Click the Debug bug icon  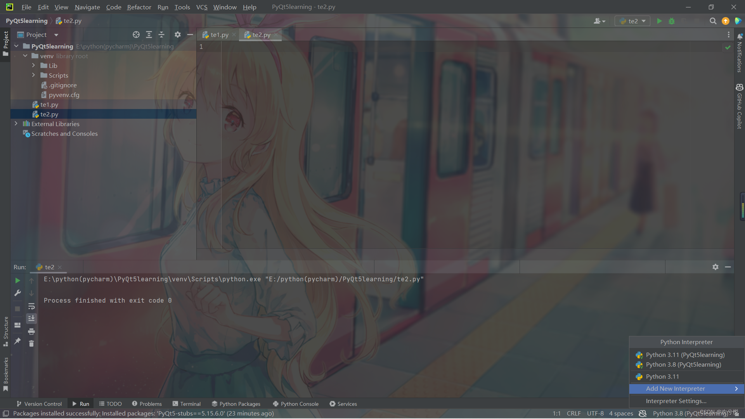click(672, 21)
